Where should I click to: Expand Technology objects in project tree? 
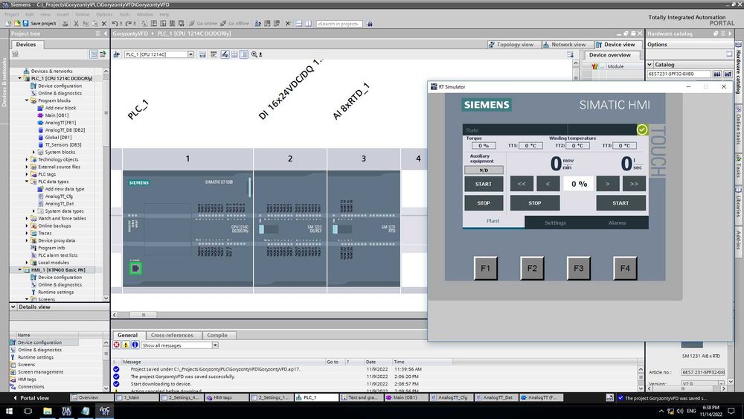(x=27, y=159)
